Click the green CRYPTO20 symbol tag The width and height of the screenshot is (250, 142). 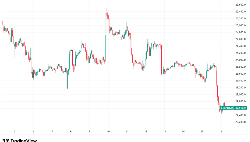[227, 108]
